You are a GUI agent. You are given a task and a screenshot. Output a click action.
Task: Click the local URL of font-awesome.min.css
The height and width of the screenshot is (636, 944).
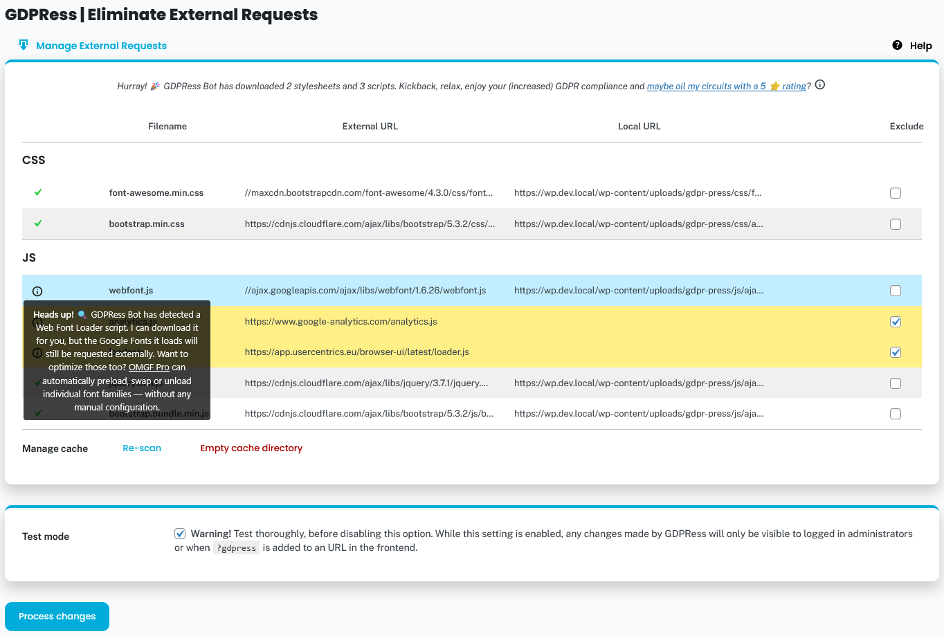click(638, 193)
